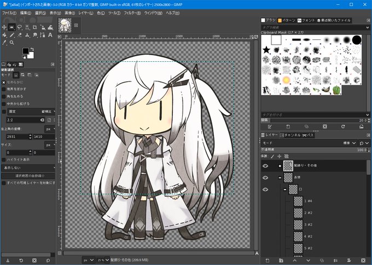Toggle lock position and size icon

click(279, 156)
